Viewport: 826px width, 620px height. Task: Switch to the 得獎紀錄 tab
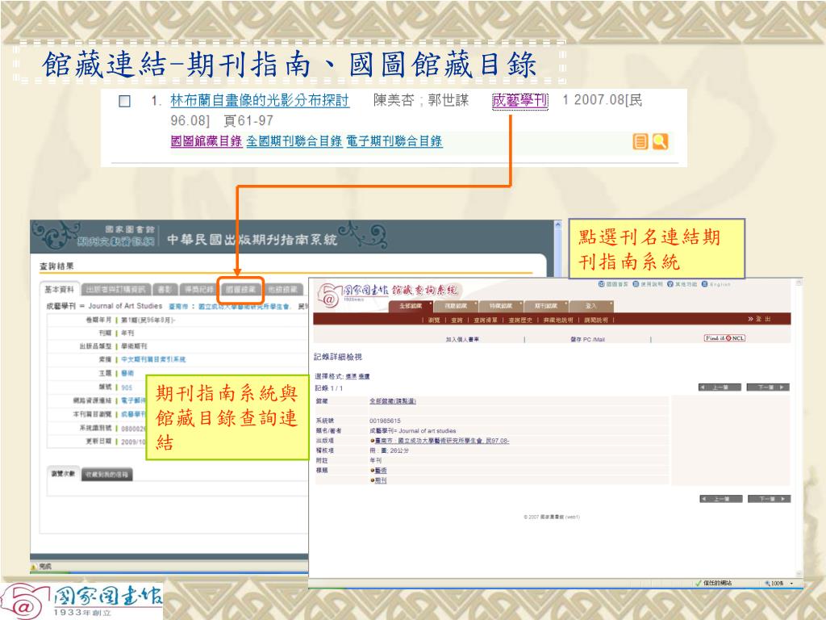198,290
